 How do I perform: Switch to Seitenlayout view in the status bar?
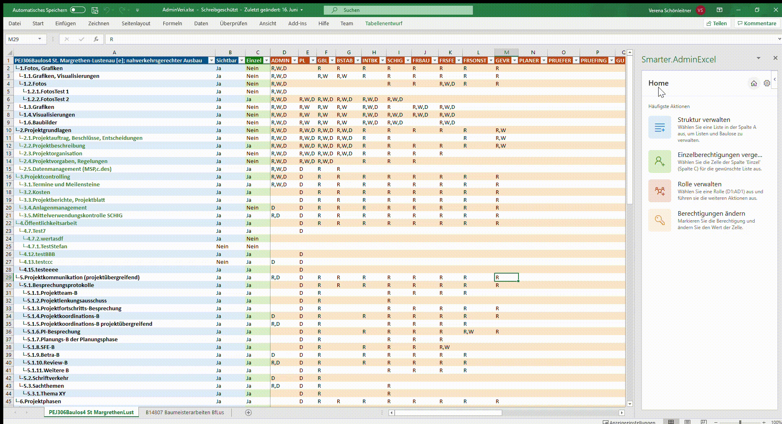(688, 422)
